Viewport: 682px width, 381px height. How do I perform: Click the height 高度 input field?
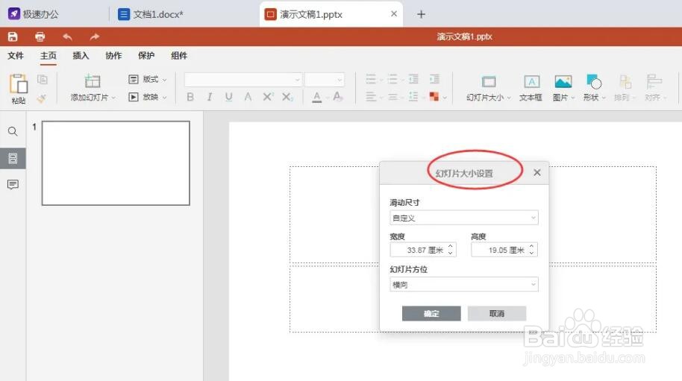pos(504,250)
